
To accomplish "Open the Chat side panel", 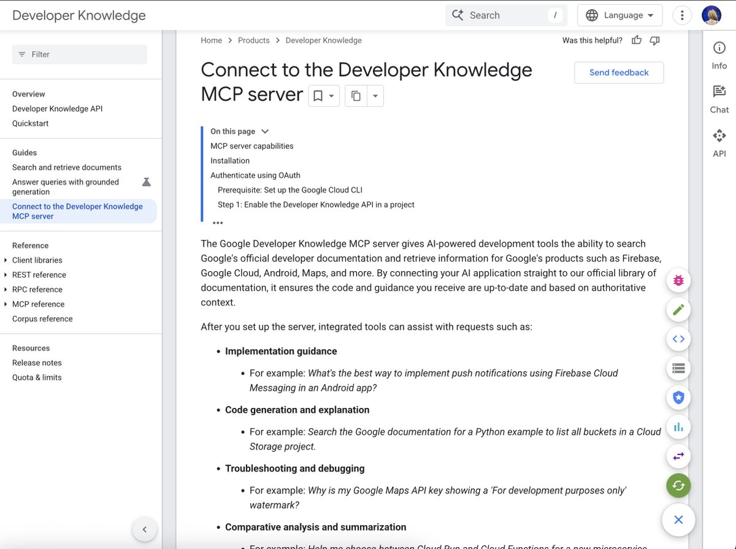I will click(719, 99).
